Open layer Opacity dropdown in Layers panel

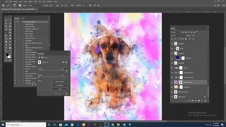(196, 36)
